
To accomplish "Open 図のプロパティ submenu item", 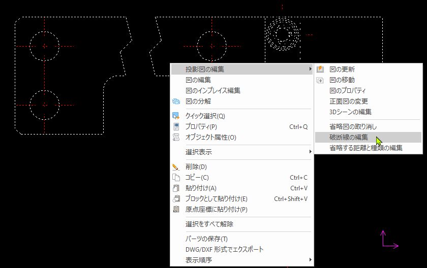I will point(368,90).
